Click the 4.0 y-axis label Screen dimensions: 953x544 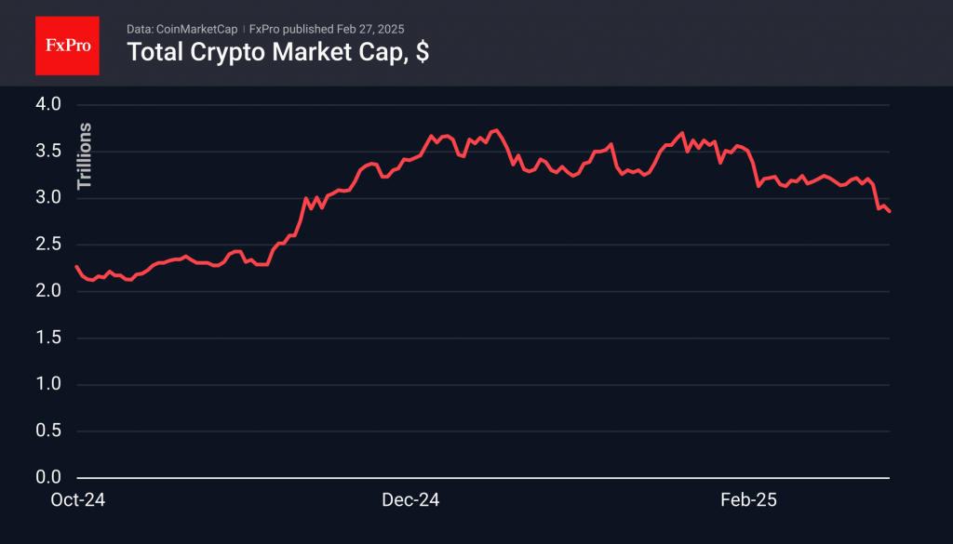(48, 104)
